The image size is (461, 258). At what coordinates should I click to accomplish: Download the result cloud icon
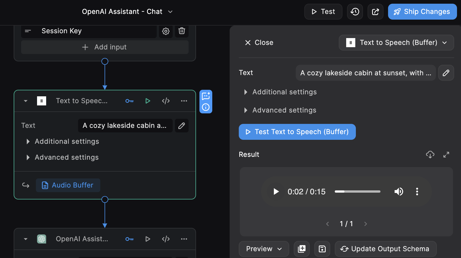(430, 155)
